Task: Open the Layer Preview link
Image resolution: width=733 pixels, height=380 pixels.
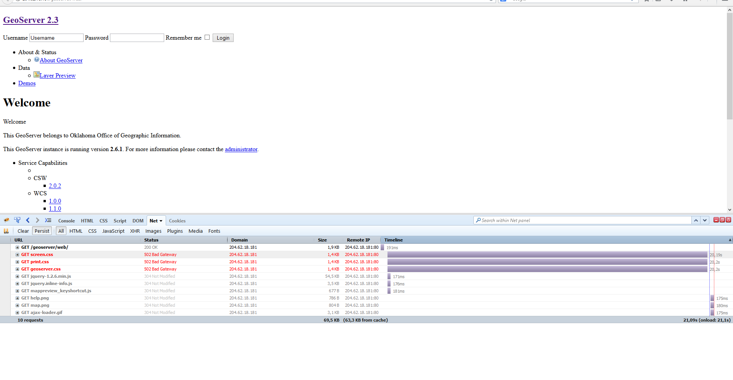Action: click(x=58, y=76)
